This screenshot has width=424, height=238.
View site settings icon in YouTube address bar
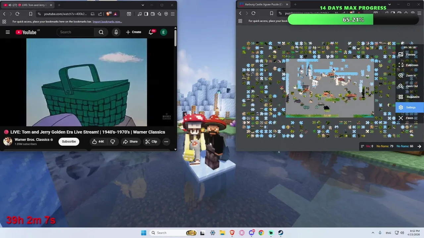[x=39, y=14]
